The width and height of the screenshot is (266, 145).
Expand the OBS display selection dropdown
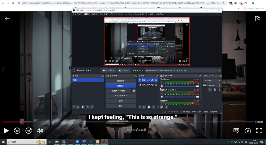[x=219, y=70]
